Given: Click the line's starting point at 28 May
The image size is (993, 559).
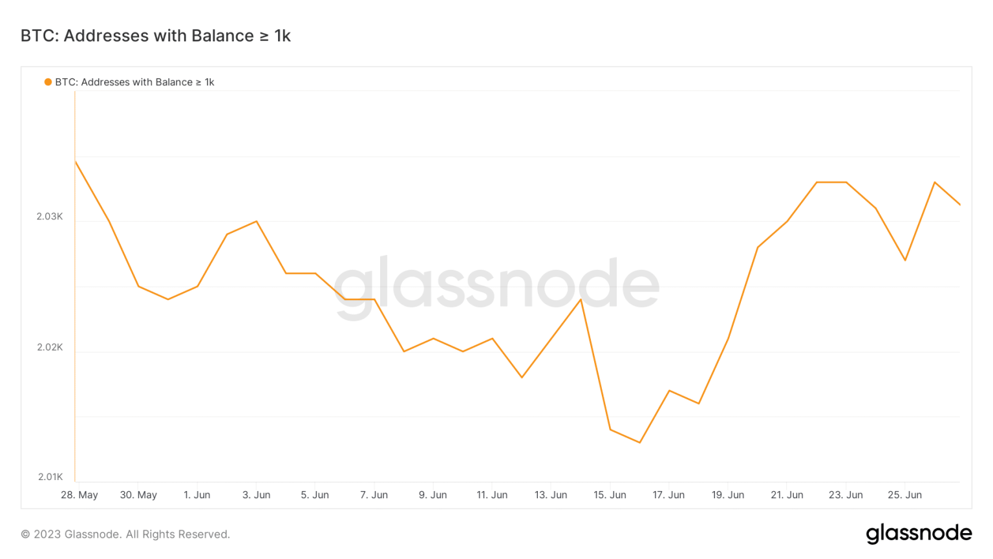Looking at the screenshot, I should click(x=76, y=162).
